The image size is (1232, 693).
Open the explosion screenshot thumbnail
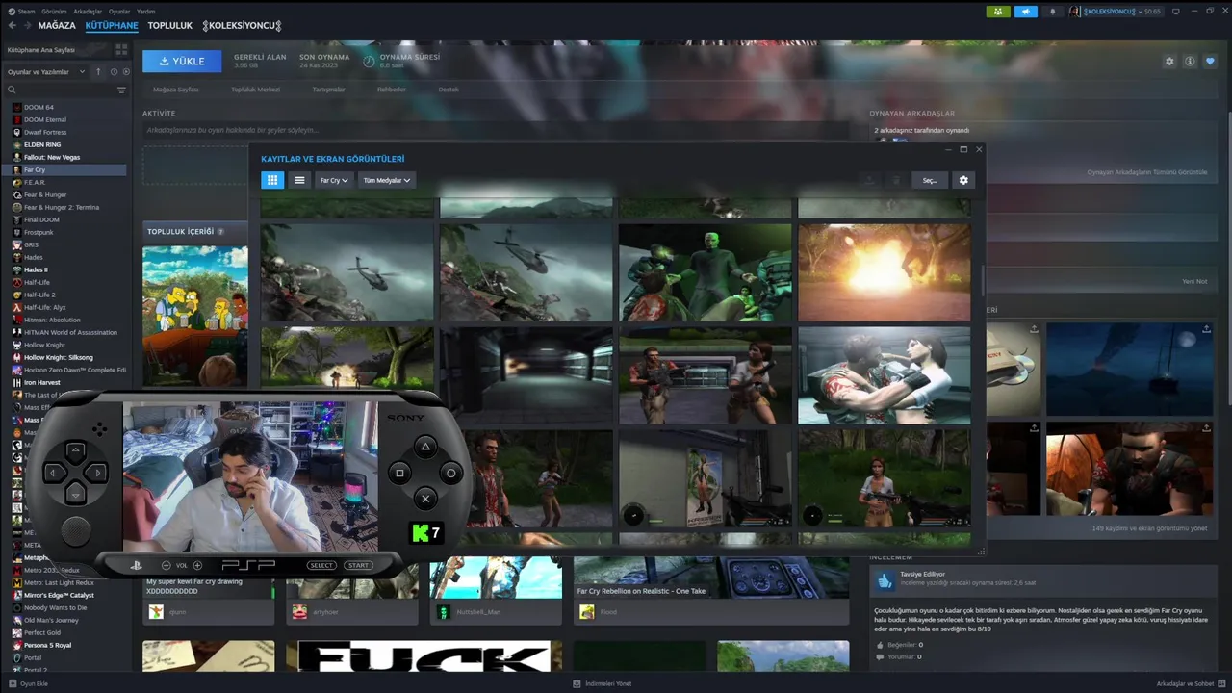click(884, 272)
